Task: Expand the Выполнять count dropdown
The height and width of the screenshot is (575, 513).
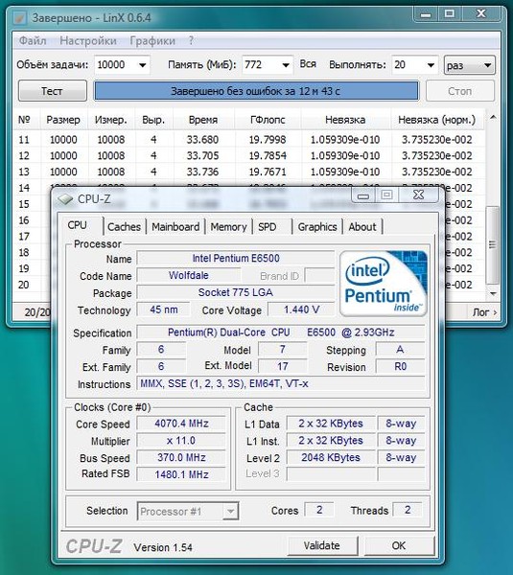Action: tap(431, 65)
